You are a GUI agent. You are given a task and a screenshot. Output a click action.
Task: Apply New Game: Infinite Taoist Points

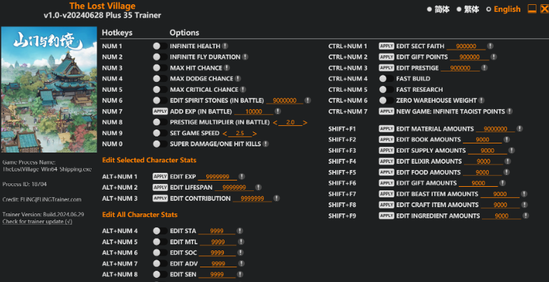(386, 111)
